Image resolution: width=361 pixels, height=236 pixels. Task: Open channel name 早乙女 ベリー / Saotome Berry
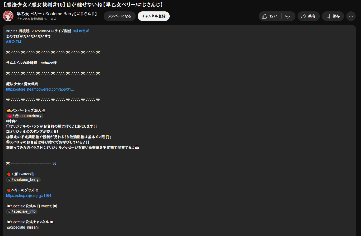(57, 14)
